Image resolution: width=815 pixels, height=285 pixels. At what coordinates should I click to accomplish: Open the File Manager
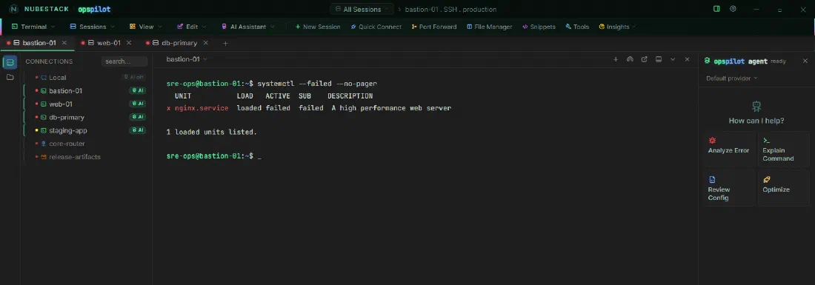pos(489,27)
